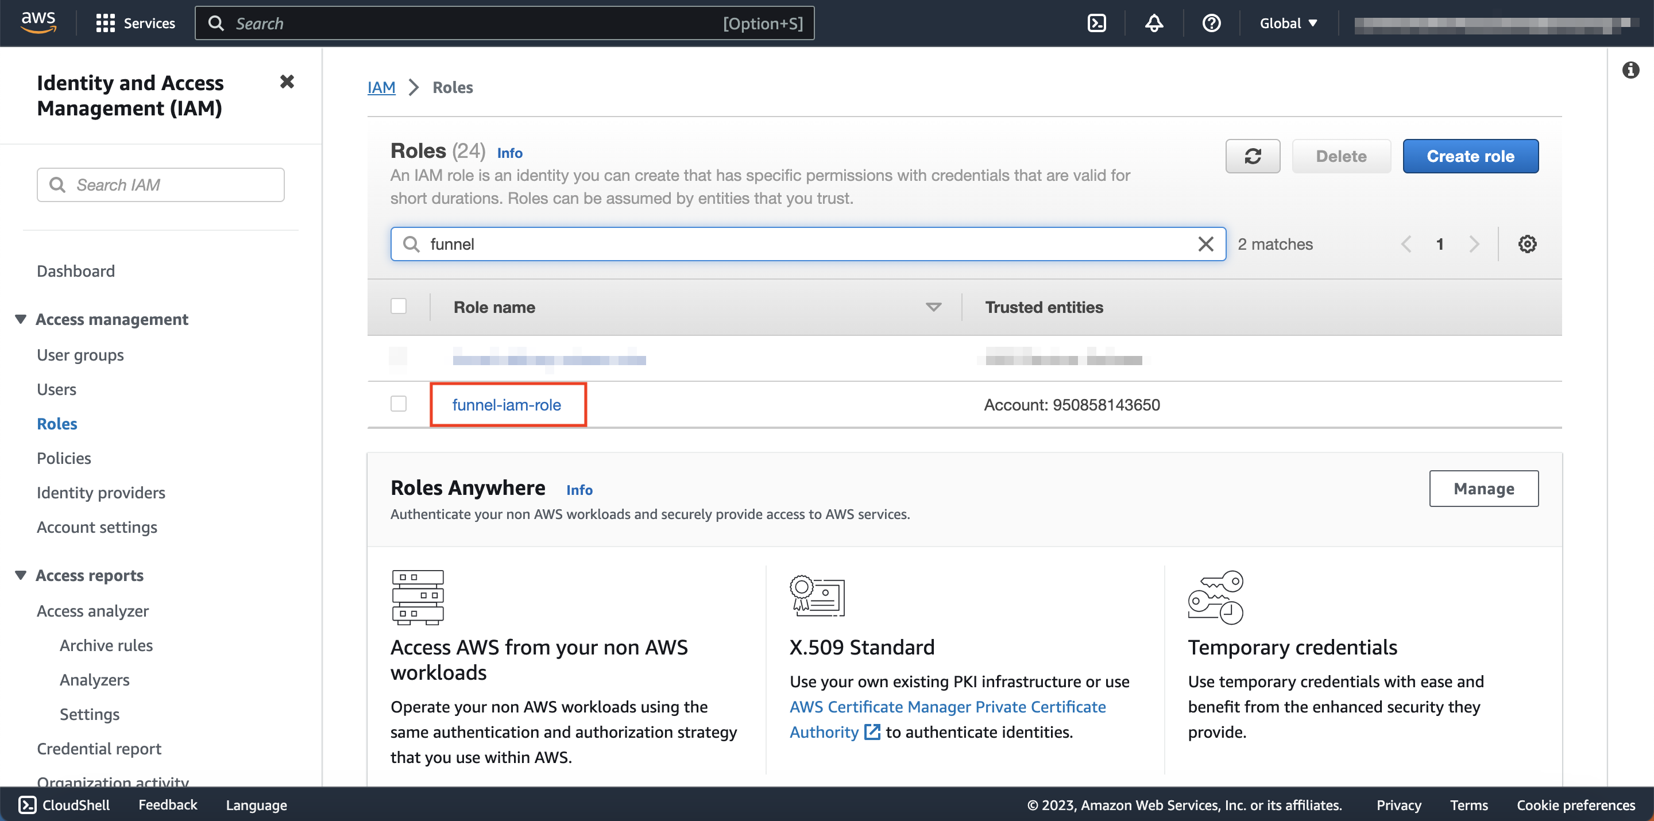Close the IAM navigation sidebar
The image size is (1654, 821).
click(x=287, y=82)
